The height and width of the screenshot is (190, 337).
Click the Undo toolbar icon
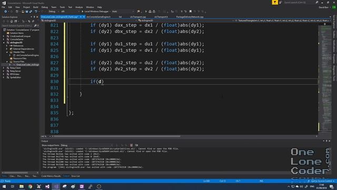pyautogui.click(x=36, y=12)
